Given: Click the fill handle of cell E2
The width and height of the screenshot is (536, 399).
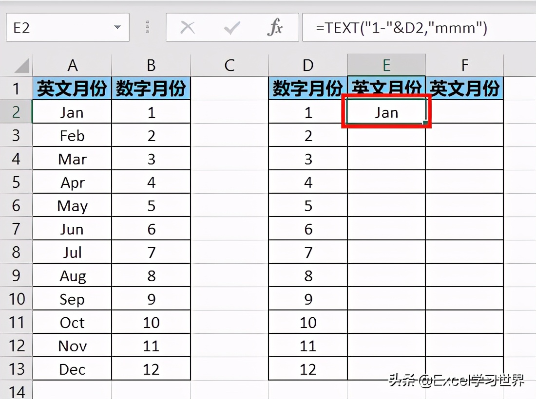Looking at the screenshot, I should coord(425,123).
